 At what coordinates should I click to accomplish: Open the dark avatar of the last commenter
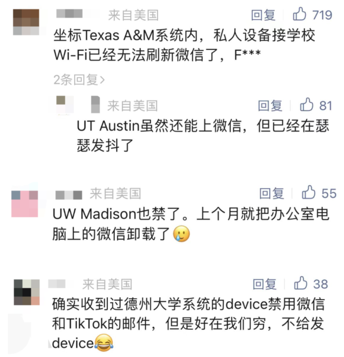point(27,292)
